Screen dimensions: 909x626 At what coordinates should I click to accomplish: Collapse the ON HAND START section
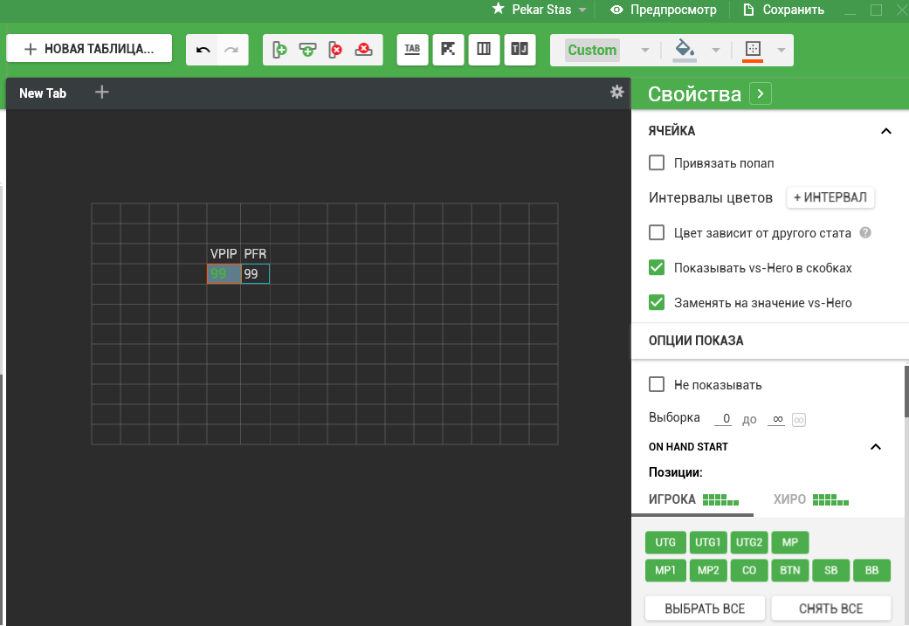[x=876, y=447]
